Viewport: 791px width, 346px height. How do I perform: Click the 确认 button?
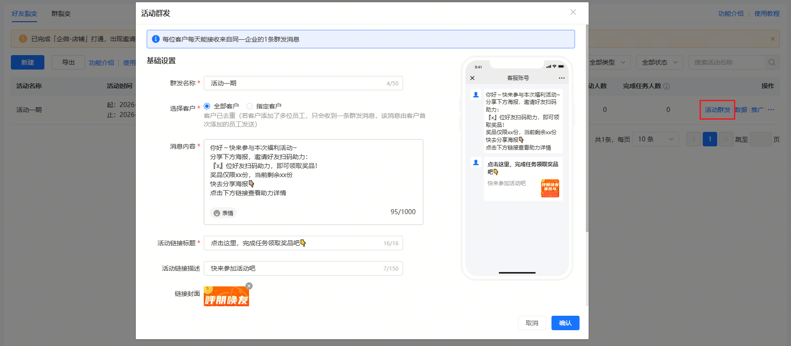566,323
